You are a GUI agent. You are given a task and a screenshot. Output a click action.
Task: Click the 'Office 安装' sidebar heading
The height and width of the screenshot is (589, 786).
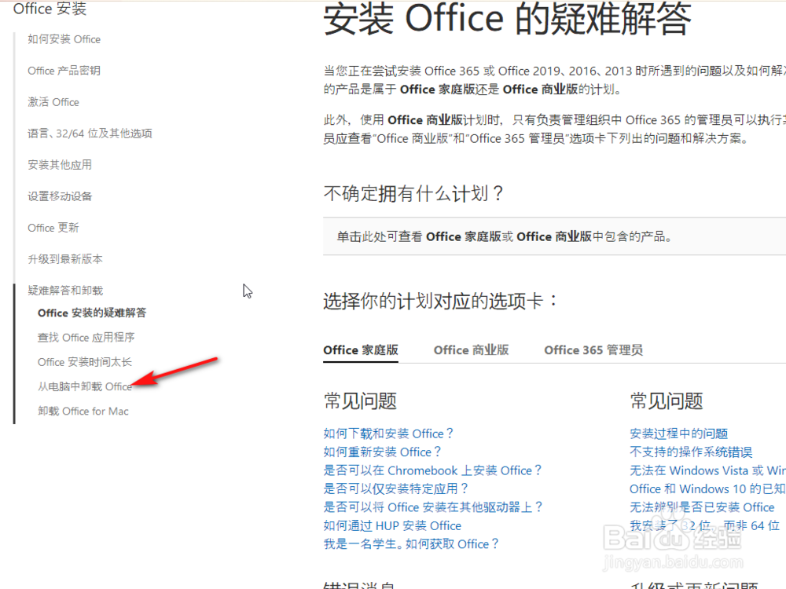(x=50, y=9)
